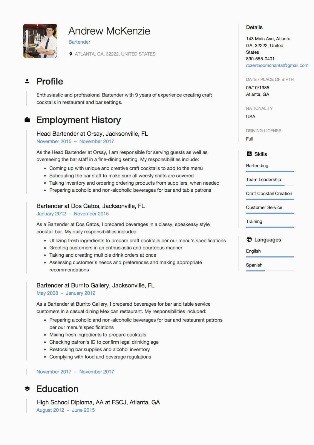The width and height of the screenshot is (314, 445).
Task: Click the Languages globe icon
Action: [249, 239]
